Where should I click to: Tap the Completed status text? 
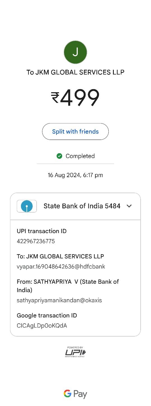[x=80, y=156]
